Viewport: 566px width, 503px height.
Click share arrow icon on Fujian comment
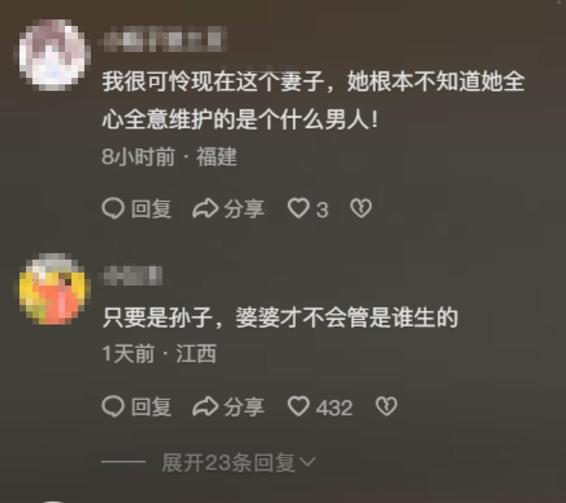tap(205, 209)
